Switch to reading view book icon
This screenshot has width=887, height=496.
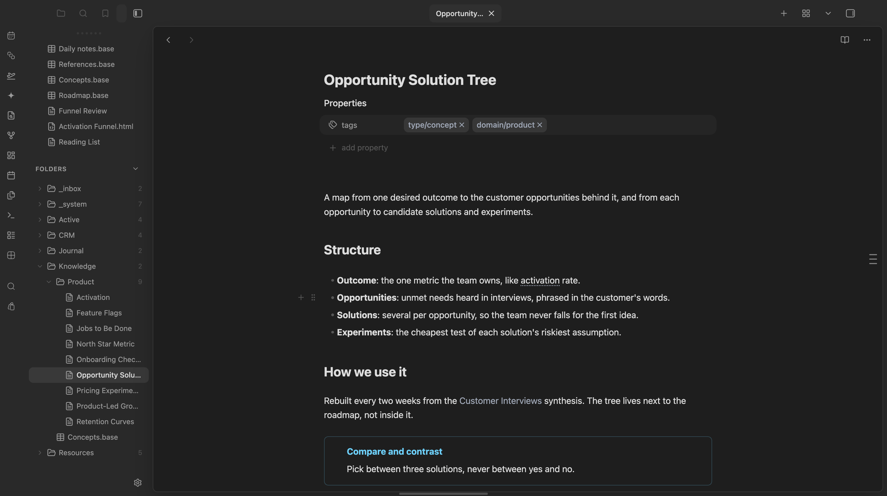pyautogui.click(x=845, y=40)
